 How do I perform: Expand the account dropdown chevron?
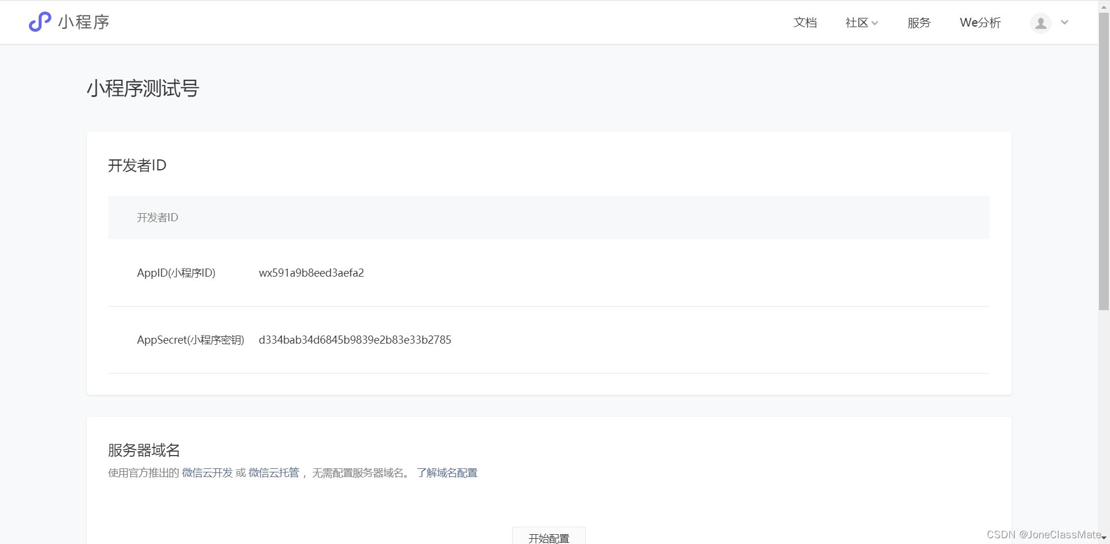(x=1064, y=23)
